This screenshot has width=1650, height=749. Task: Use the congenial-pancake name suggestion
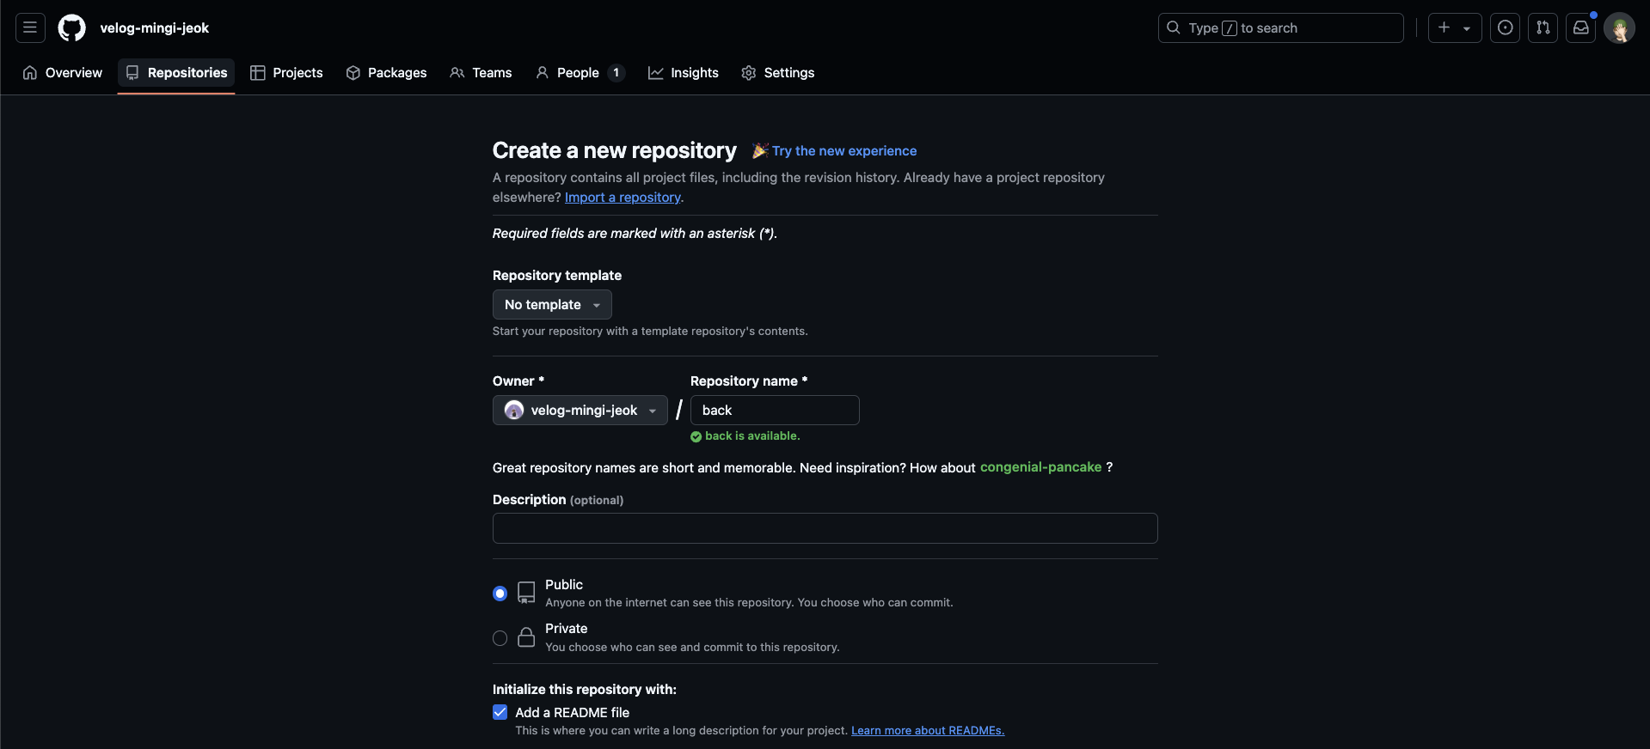click(x=1040, y=467)
